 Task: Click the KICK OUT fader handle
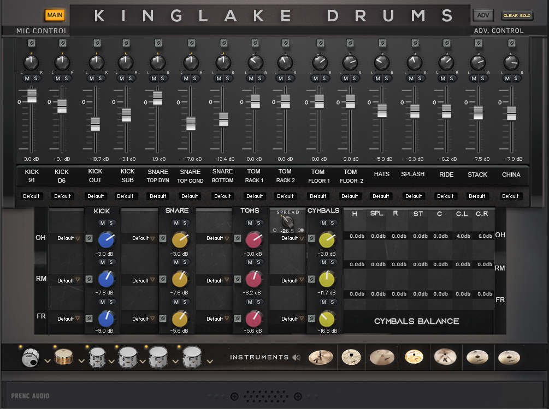[x=95, y=124]
